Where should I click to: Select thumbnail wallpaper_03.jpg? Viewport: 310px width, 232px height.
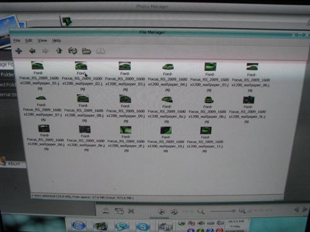125,66
